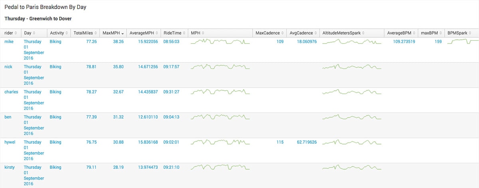Click mike's TotalMiles value 77.26
The image size is (479, 188).
point(91,41)
